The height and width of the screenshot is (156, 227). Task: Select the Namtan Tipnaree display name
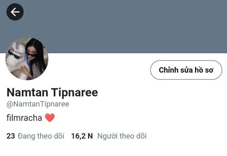(52, 92)
